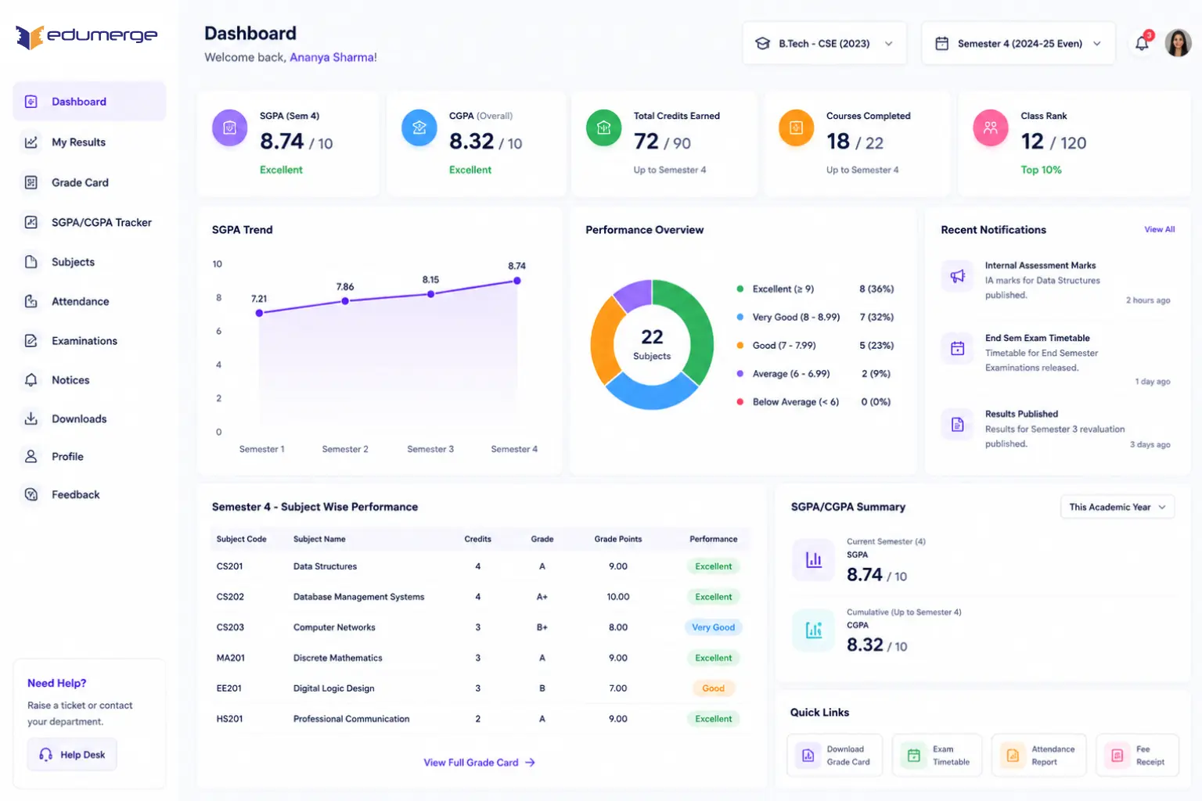Click the Grade Card sidebar icon
Screen dimensions: 1202x801
click(31, 182)
